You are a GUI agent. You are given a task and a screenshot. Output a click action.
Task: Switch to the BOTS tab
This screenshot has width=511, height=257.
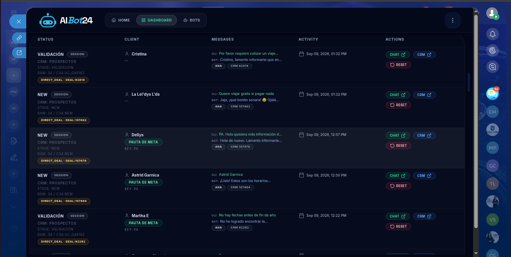[x=191, y=20]
